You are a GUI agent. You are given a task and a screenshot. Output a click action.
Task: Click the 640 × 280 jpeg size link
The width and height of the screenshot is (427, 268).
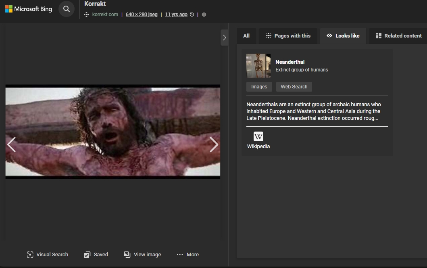142,15
